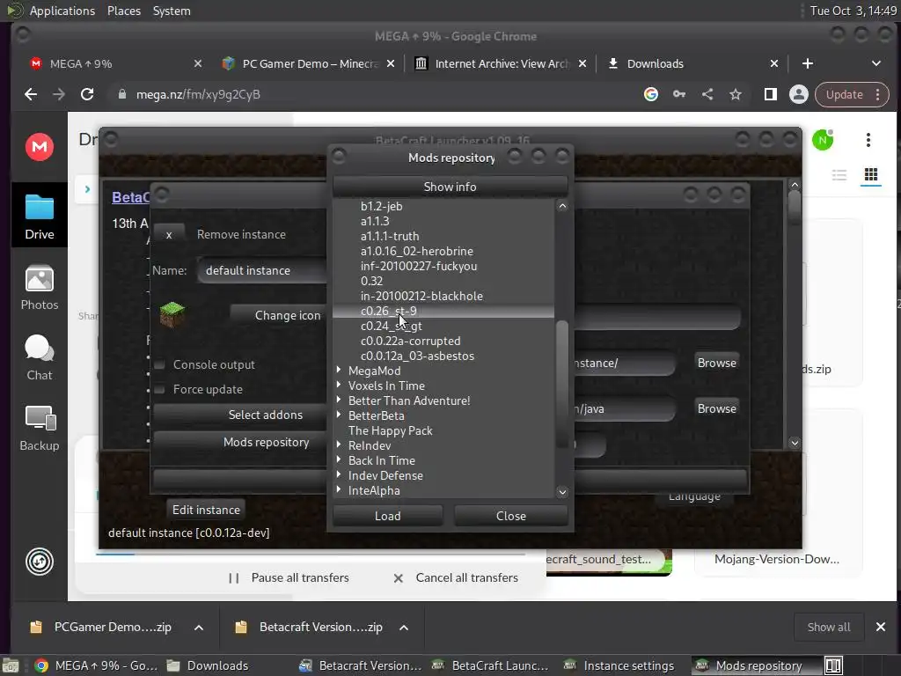The height and width of the screenshot is (676, 901).
Task: Enable the Force update checkbox
Action: tap(160, 389)
